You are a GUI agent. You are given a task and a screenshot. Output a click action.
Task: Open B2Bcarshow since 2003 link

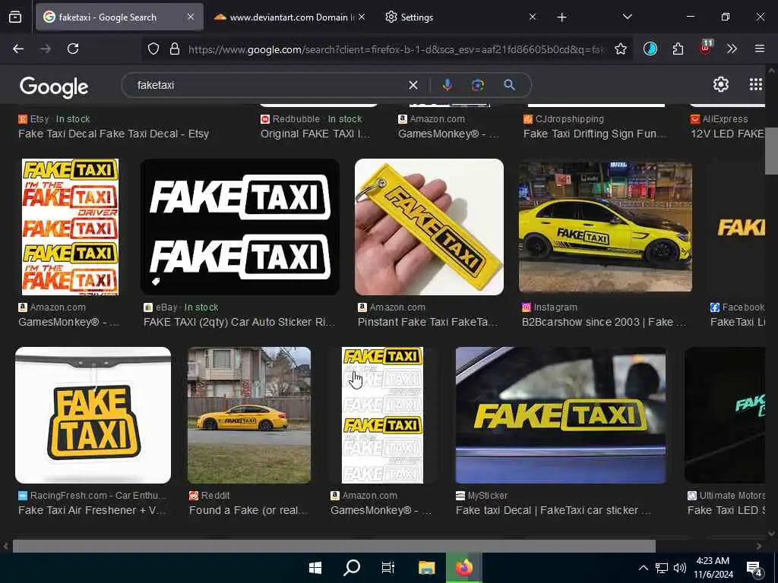pyautogui.click(x=604, y=322)
